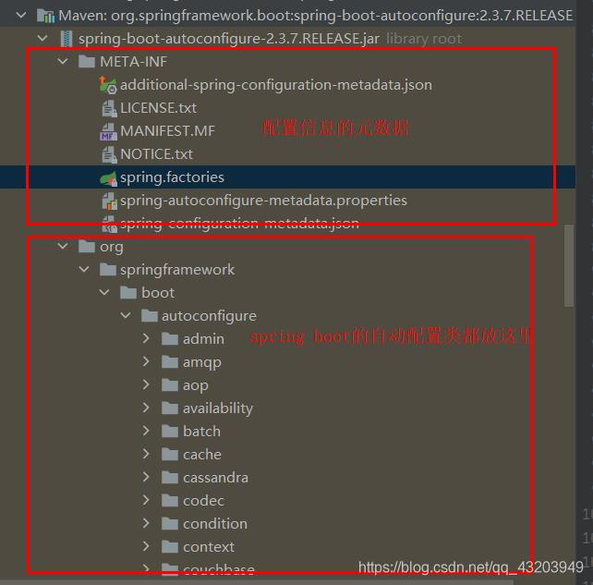Click the spring.factories leaf icon

pyautogui.click(x=108, y=177)
